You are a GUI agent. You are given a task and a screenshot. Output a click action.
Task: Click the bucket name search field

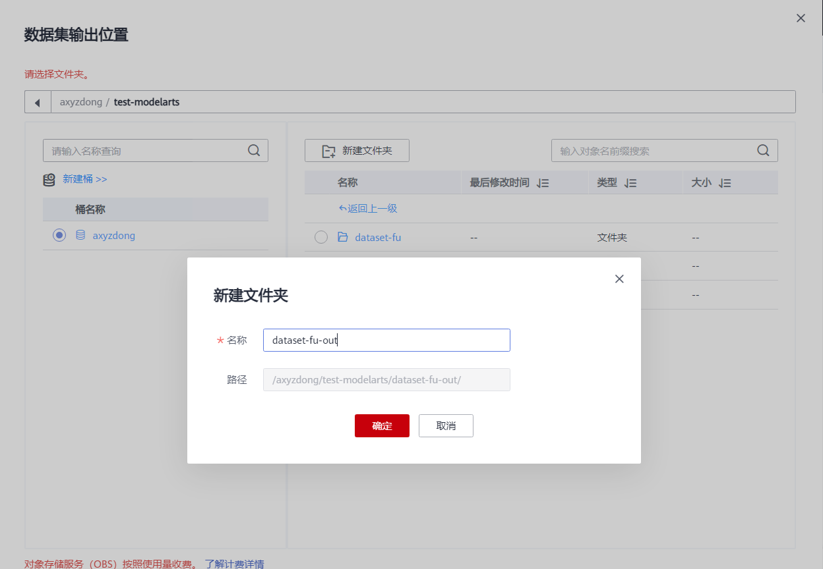(156, 150)
